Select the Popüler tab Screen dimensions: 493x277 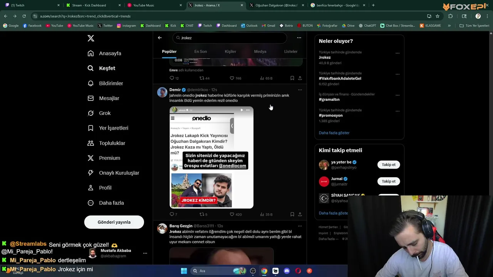(x=169, y=52)
